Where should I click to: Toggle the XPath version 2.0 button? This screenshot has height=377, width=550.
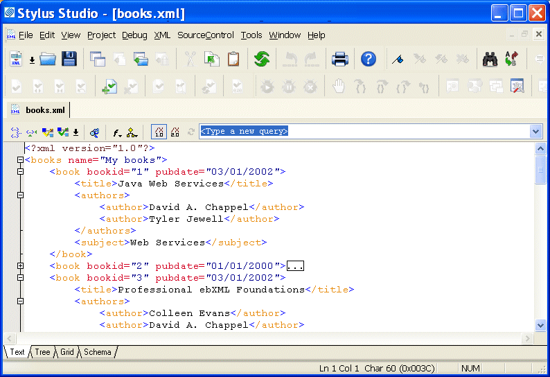(x=175, y=132)
